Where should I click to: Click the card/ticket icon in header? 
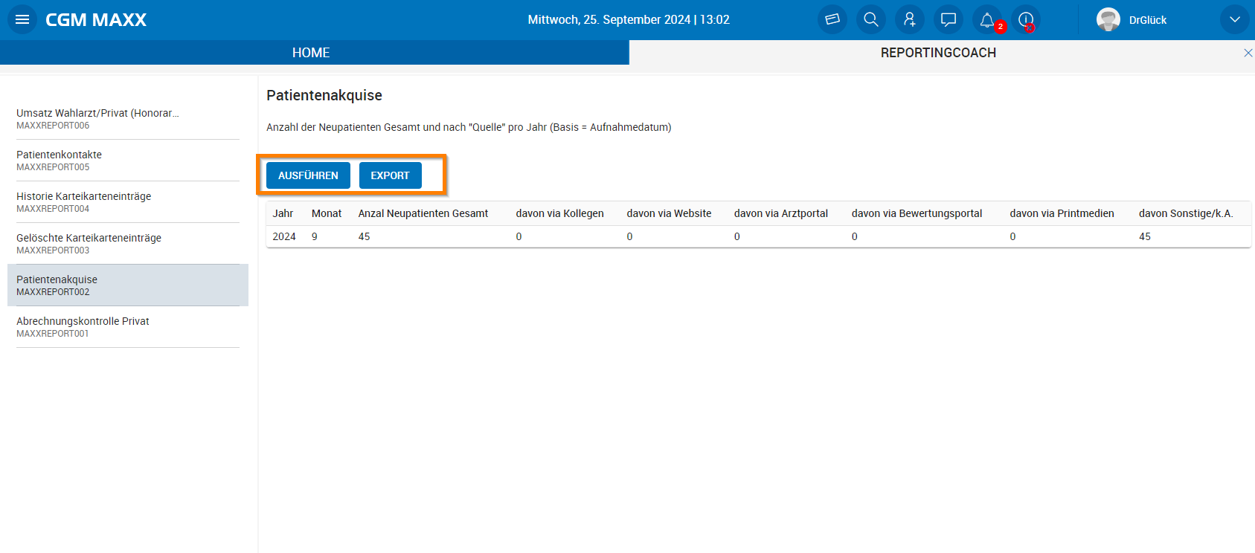pos(832,19)
